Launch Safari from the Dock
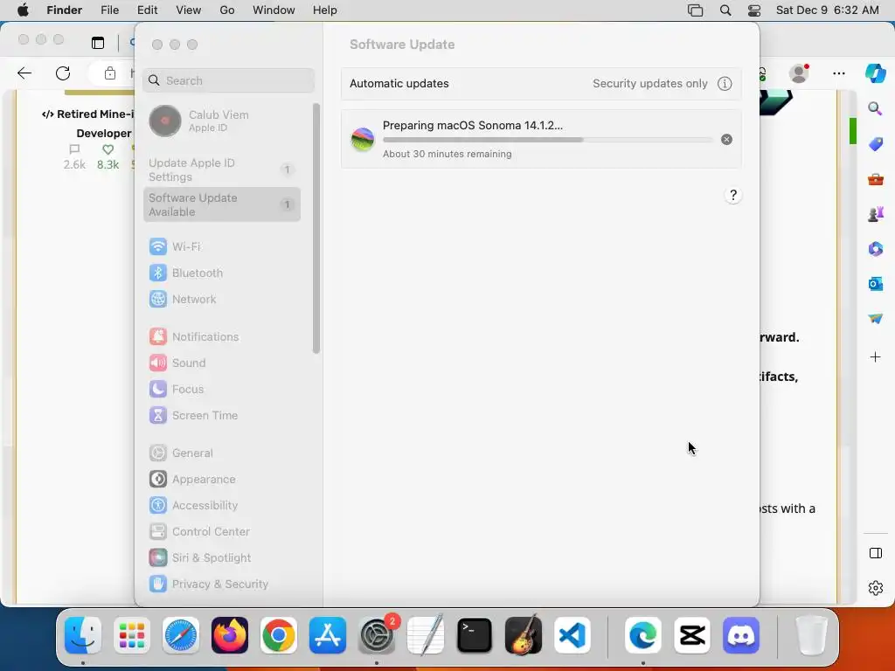Image resolution: width=895 pixels, height=671 pixels. (x=181, y=635)
